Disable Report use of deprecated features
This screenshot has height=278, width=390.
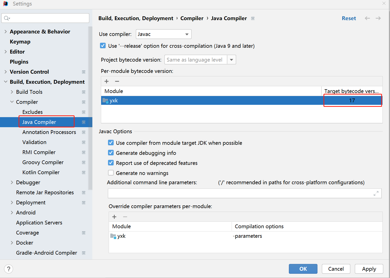[111, 163]
